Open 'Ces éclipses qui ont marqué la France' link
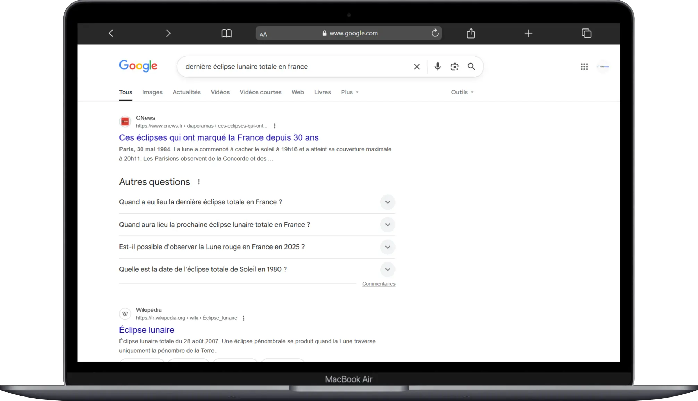Screen dimensions: 698x401 pyautogui.click(x=219, y=138)
